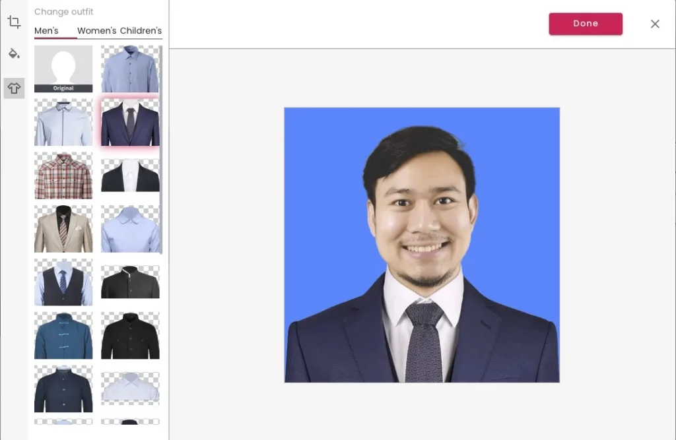The image size is (676, 440).
Task: Choose the Original outfit thumbnail
Action: tap(63, 69)
